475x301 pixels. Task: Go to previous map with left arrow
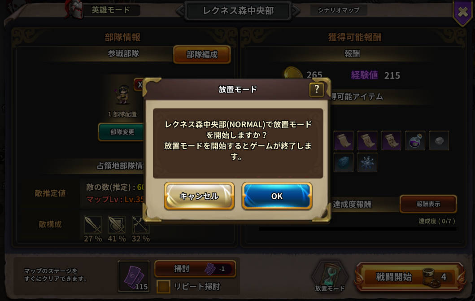(180, 11)
